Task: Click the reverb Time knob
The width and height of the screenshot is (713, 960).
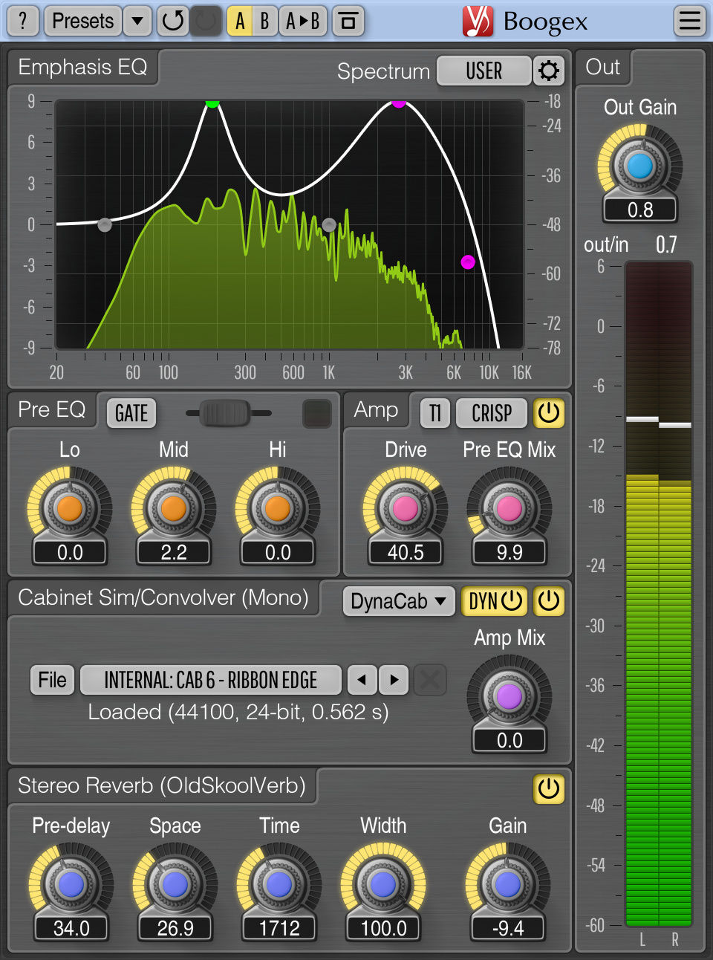Action: [279, 885]
